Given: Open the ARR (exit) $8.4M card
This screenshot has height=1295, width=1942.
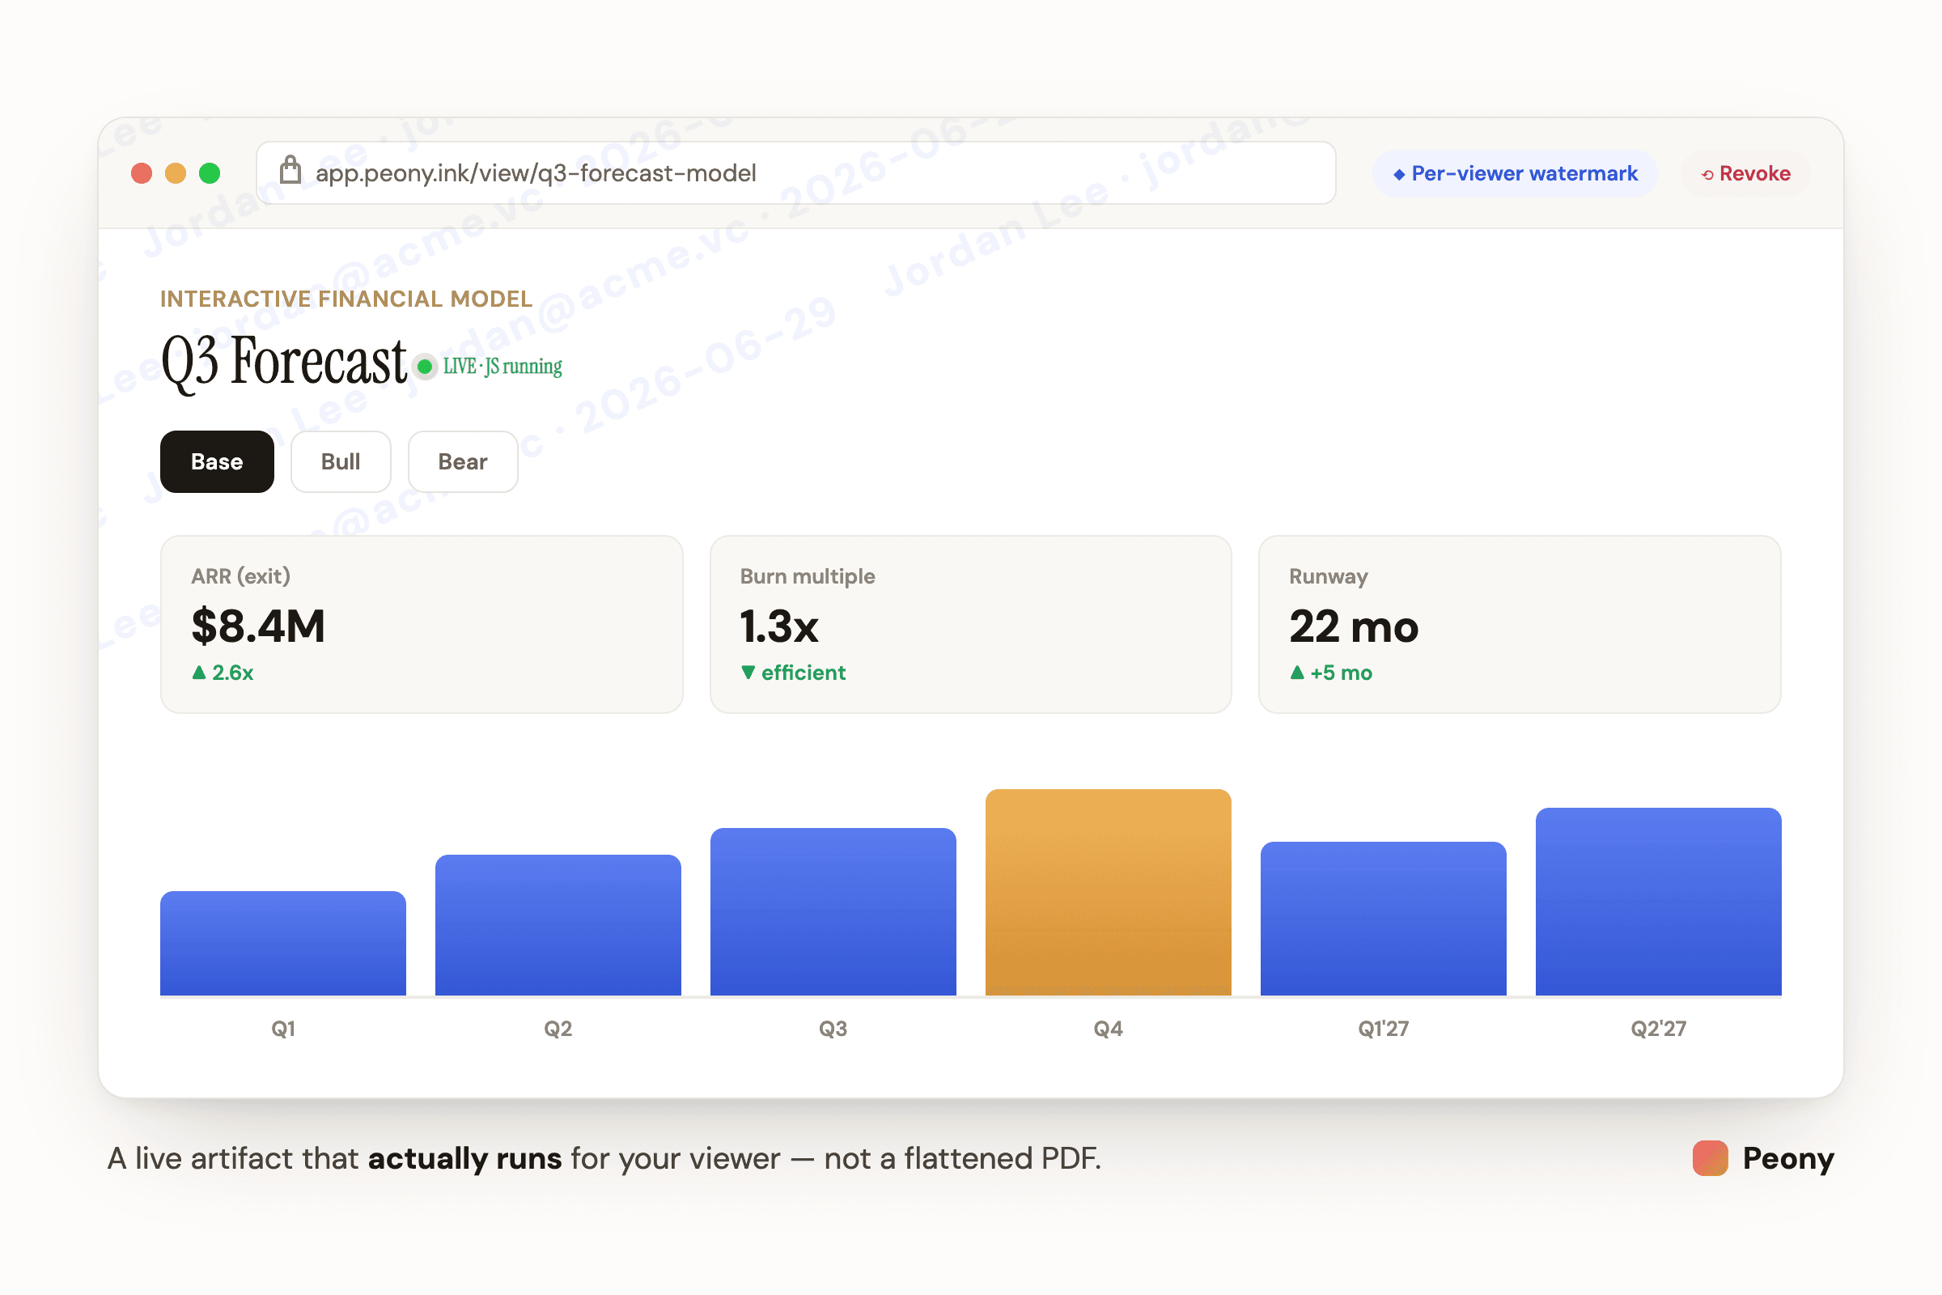Looking at the screenshot, I should tap(422, 624).
